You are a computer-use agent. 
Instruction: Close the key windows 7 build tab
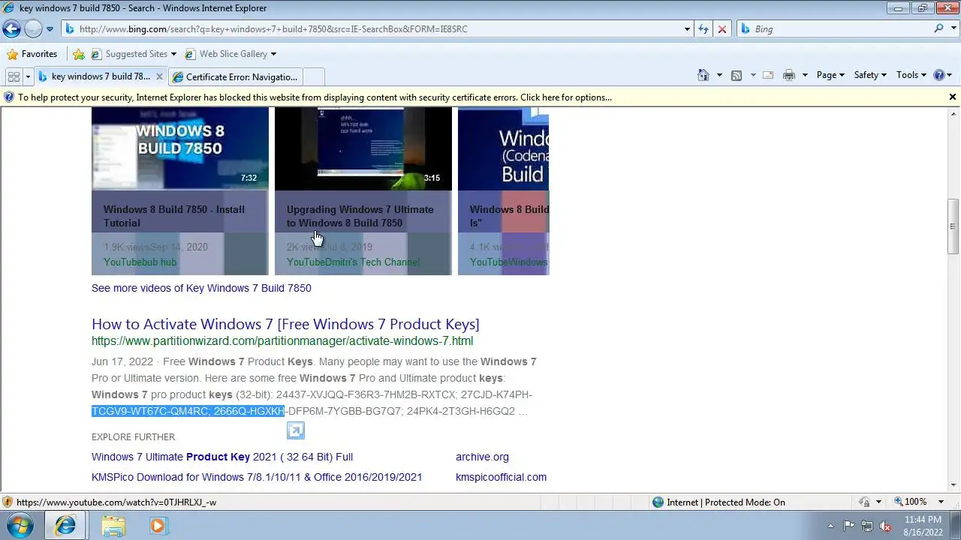159,76
